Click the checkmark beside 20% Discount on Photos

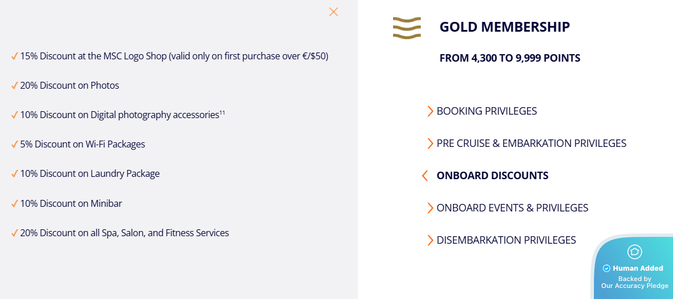14,85
